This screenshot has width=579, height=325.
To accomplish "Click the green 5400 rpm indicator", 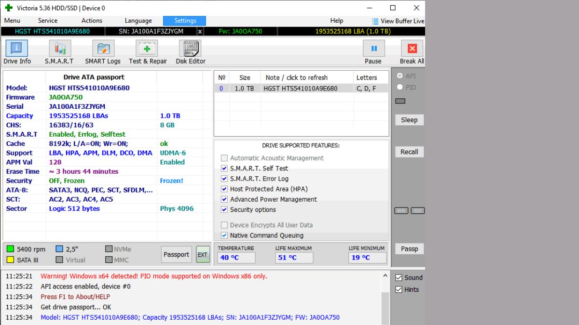I will pyautogui.click(x=10, y=249).
